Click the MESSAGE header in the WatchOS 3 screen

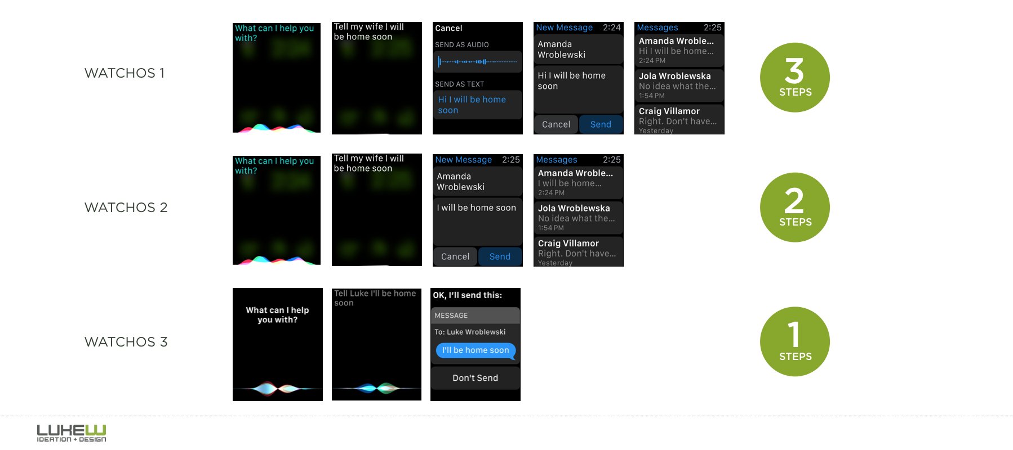click(476, 316)
